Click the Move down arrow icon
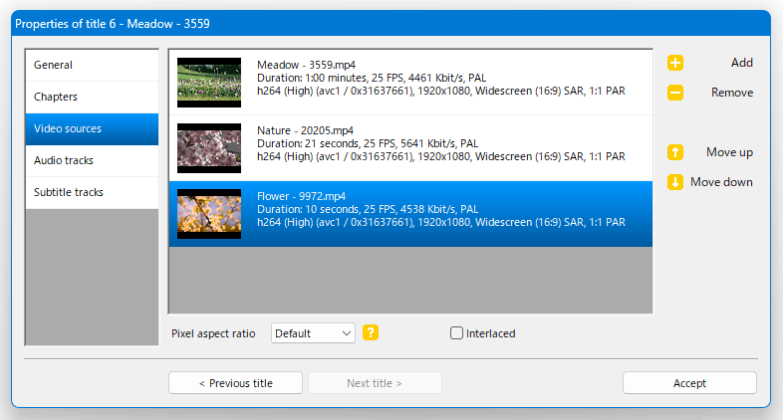783x420 pixels. 675,182
